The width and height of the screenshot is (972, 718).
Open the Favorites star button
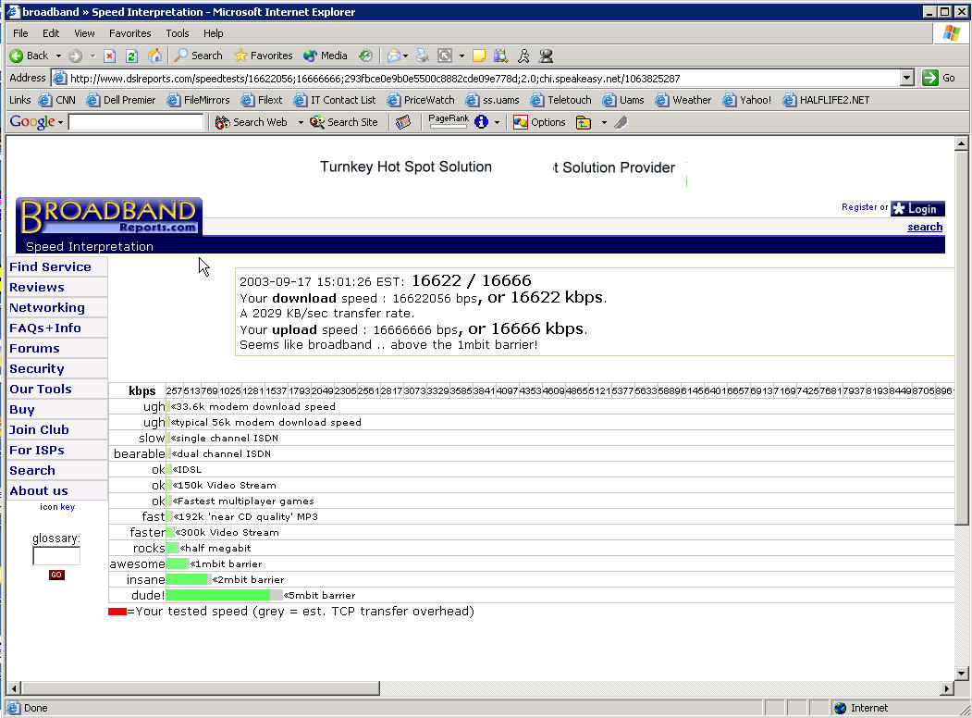coord(264,56)
